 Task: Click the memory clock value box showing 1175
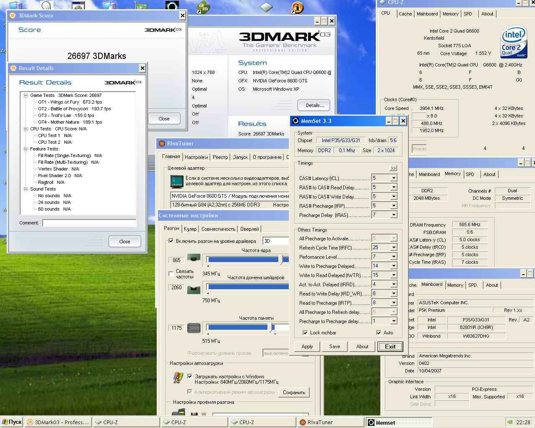176,328
